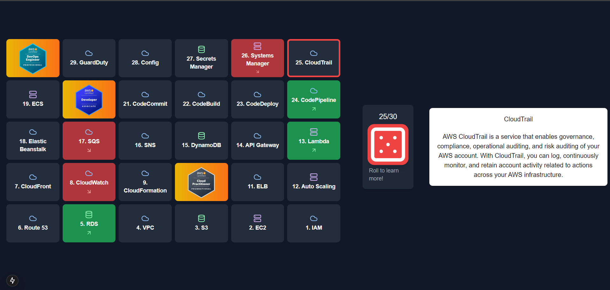
Task: Click the database icon above S3
Action: [x=201, y=218]
